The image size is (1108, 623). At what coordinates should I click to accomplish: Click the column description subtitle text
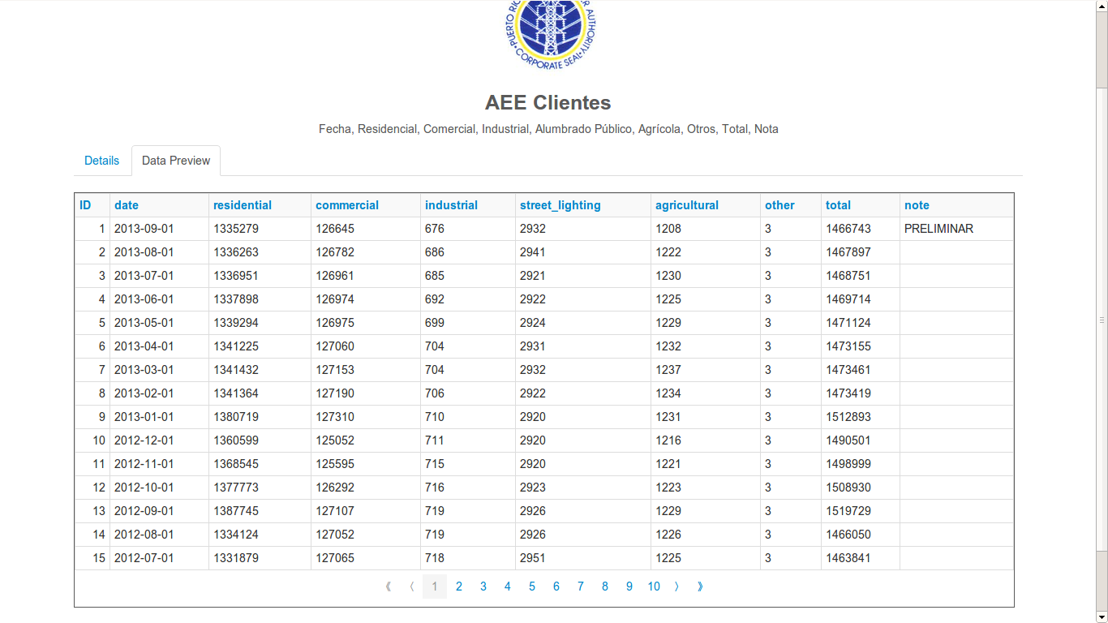(548, 129)
